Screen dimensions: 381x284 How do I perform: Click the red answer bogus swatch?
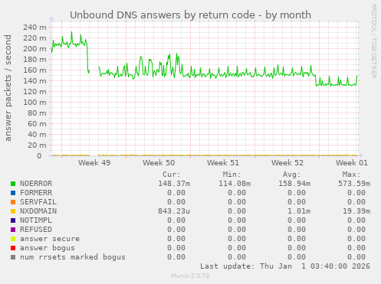13,248
